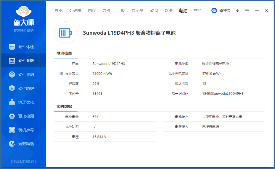This screenshot has width=275, height=169.
Task: Click voltage value 15.843 V
Action: coord(99,137)
